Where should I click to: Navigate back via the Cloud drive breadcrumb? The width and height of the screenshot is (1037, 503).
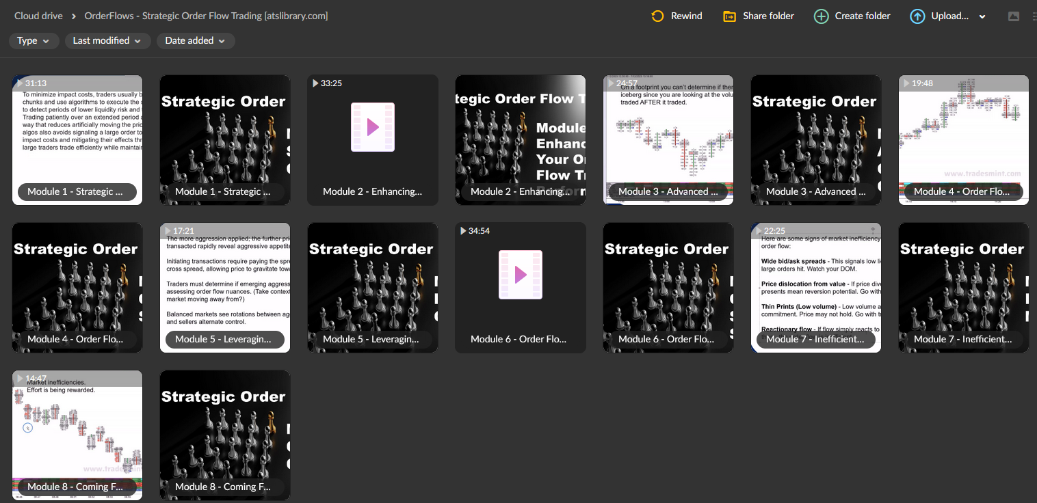38,15
